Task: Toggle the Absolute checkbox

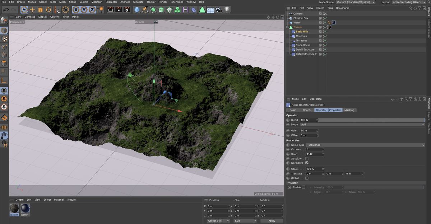Action: (x=307, y=158)
